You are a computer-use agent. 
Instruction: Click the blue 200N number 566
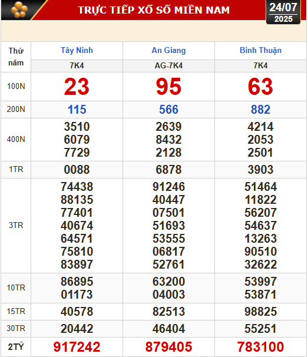(168, 110)
